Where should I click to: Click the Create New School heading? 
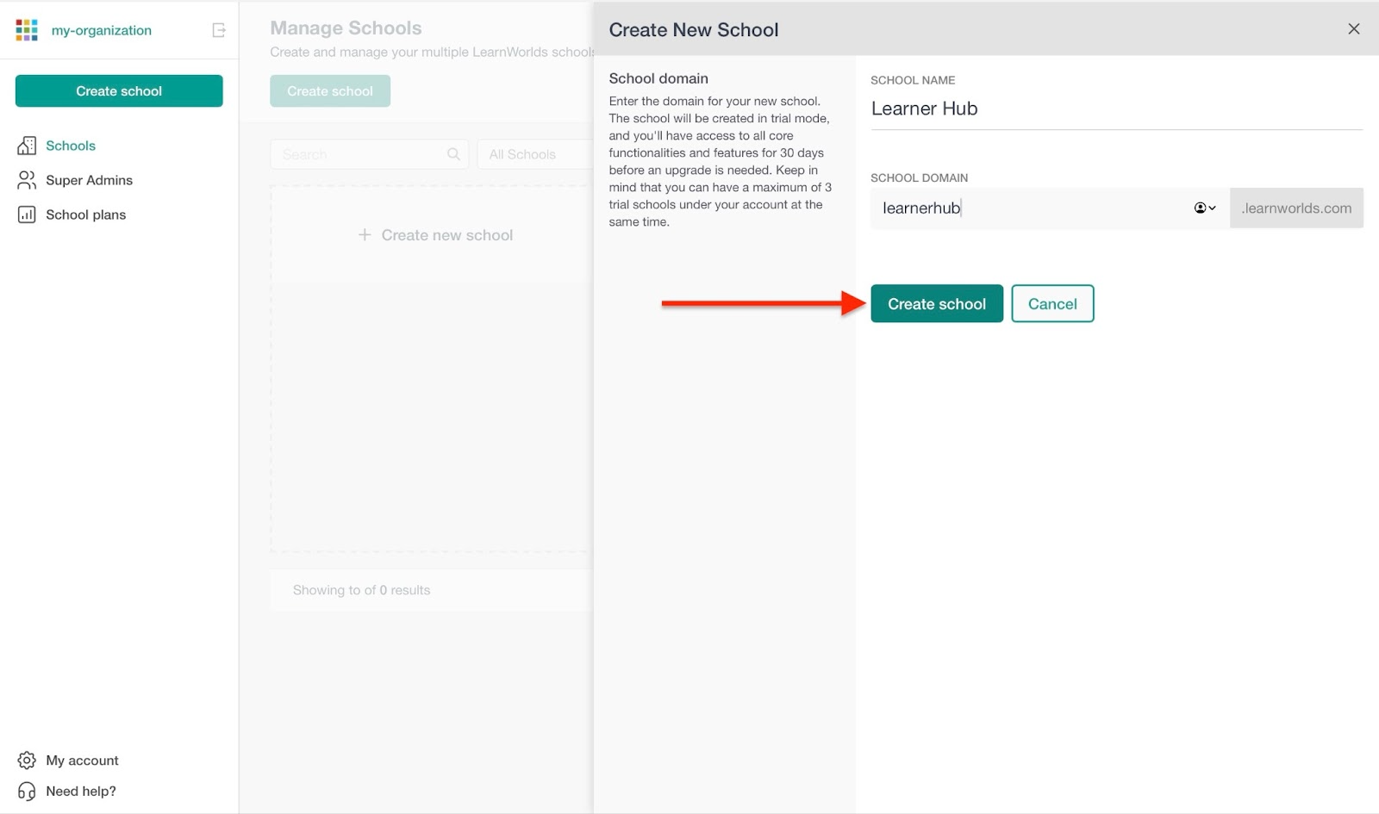click(x=694, y=29)
